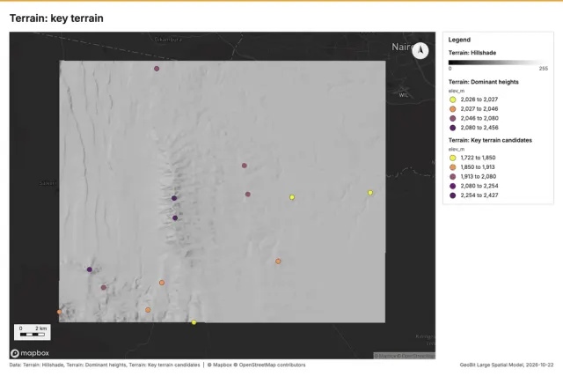
Task: Click the north arrow compass icon
Action: 420,50
